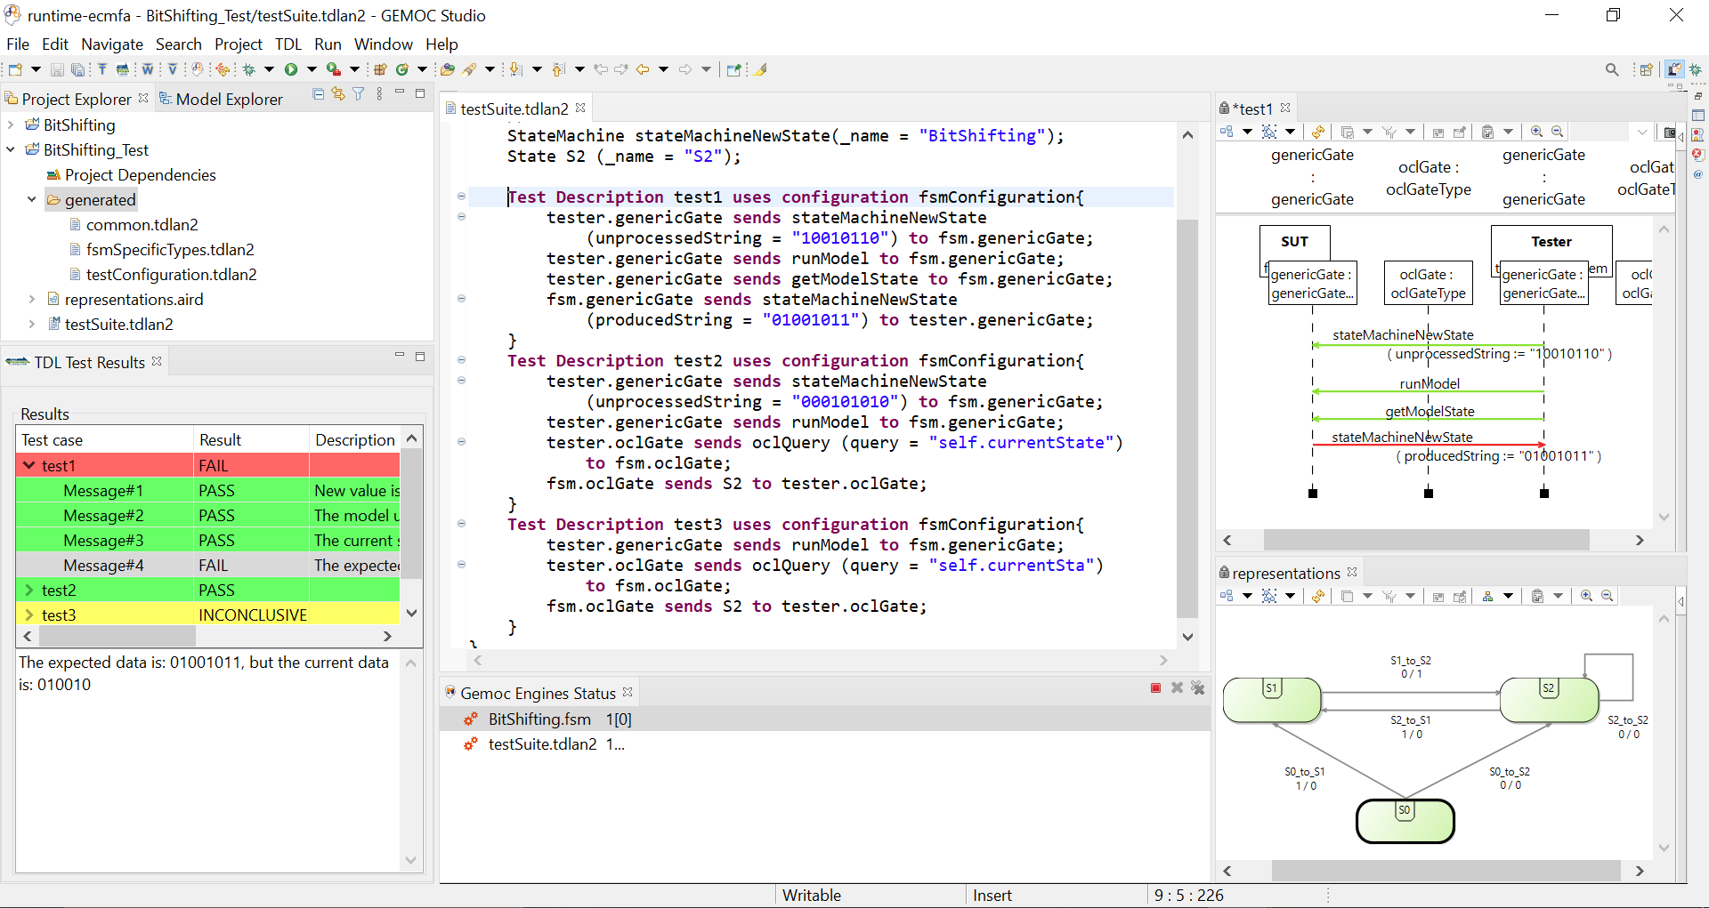Select the green S0 state in the diagram
The height and width of the screenshot is (908, 1709).
(1405, 820)
